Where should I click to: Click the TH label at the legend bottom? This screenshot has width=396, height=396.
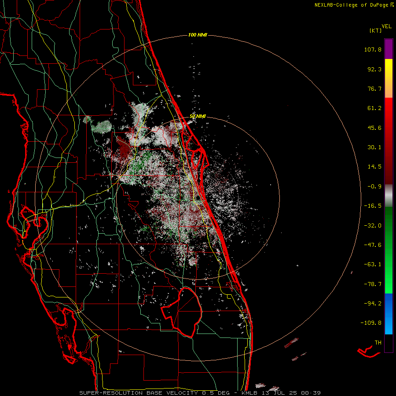click(378, 343)
